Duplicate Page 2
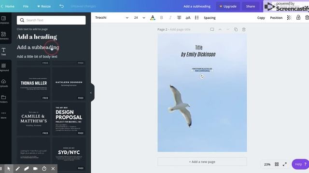 click(x=236, y=29)
